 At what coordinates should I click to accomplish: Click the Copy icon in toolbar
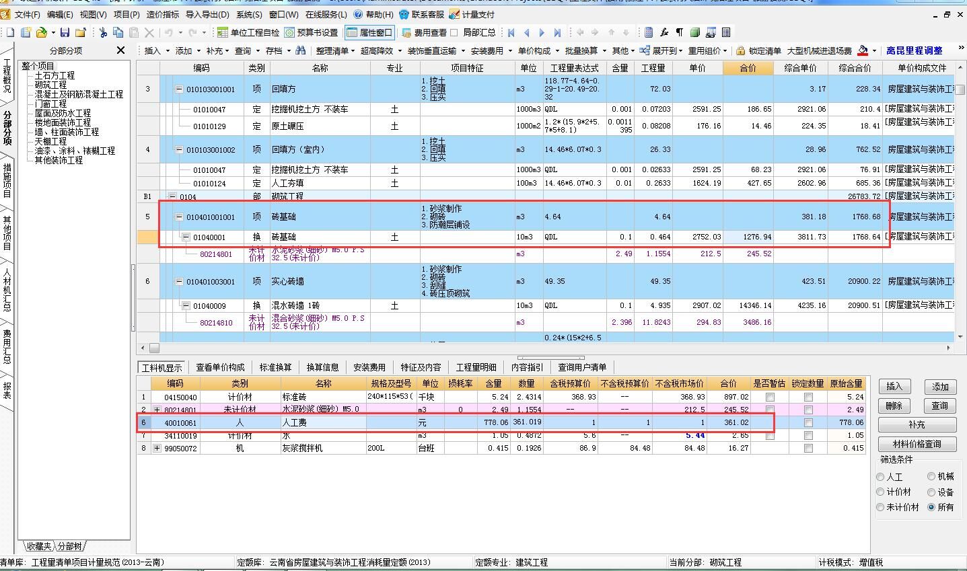pos(118,32)
